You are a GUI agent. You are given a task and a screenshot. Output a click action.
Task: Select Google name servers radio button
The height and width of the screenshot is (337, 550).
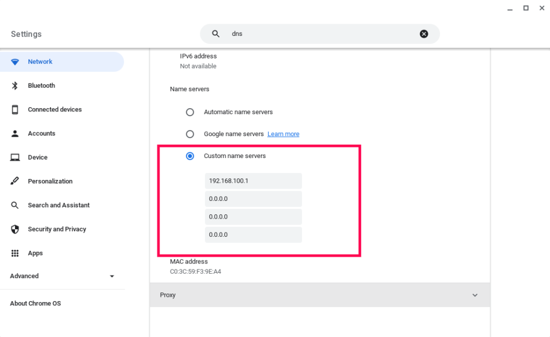point(190,134)
